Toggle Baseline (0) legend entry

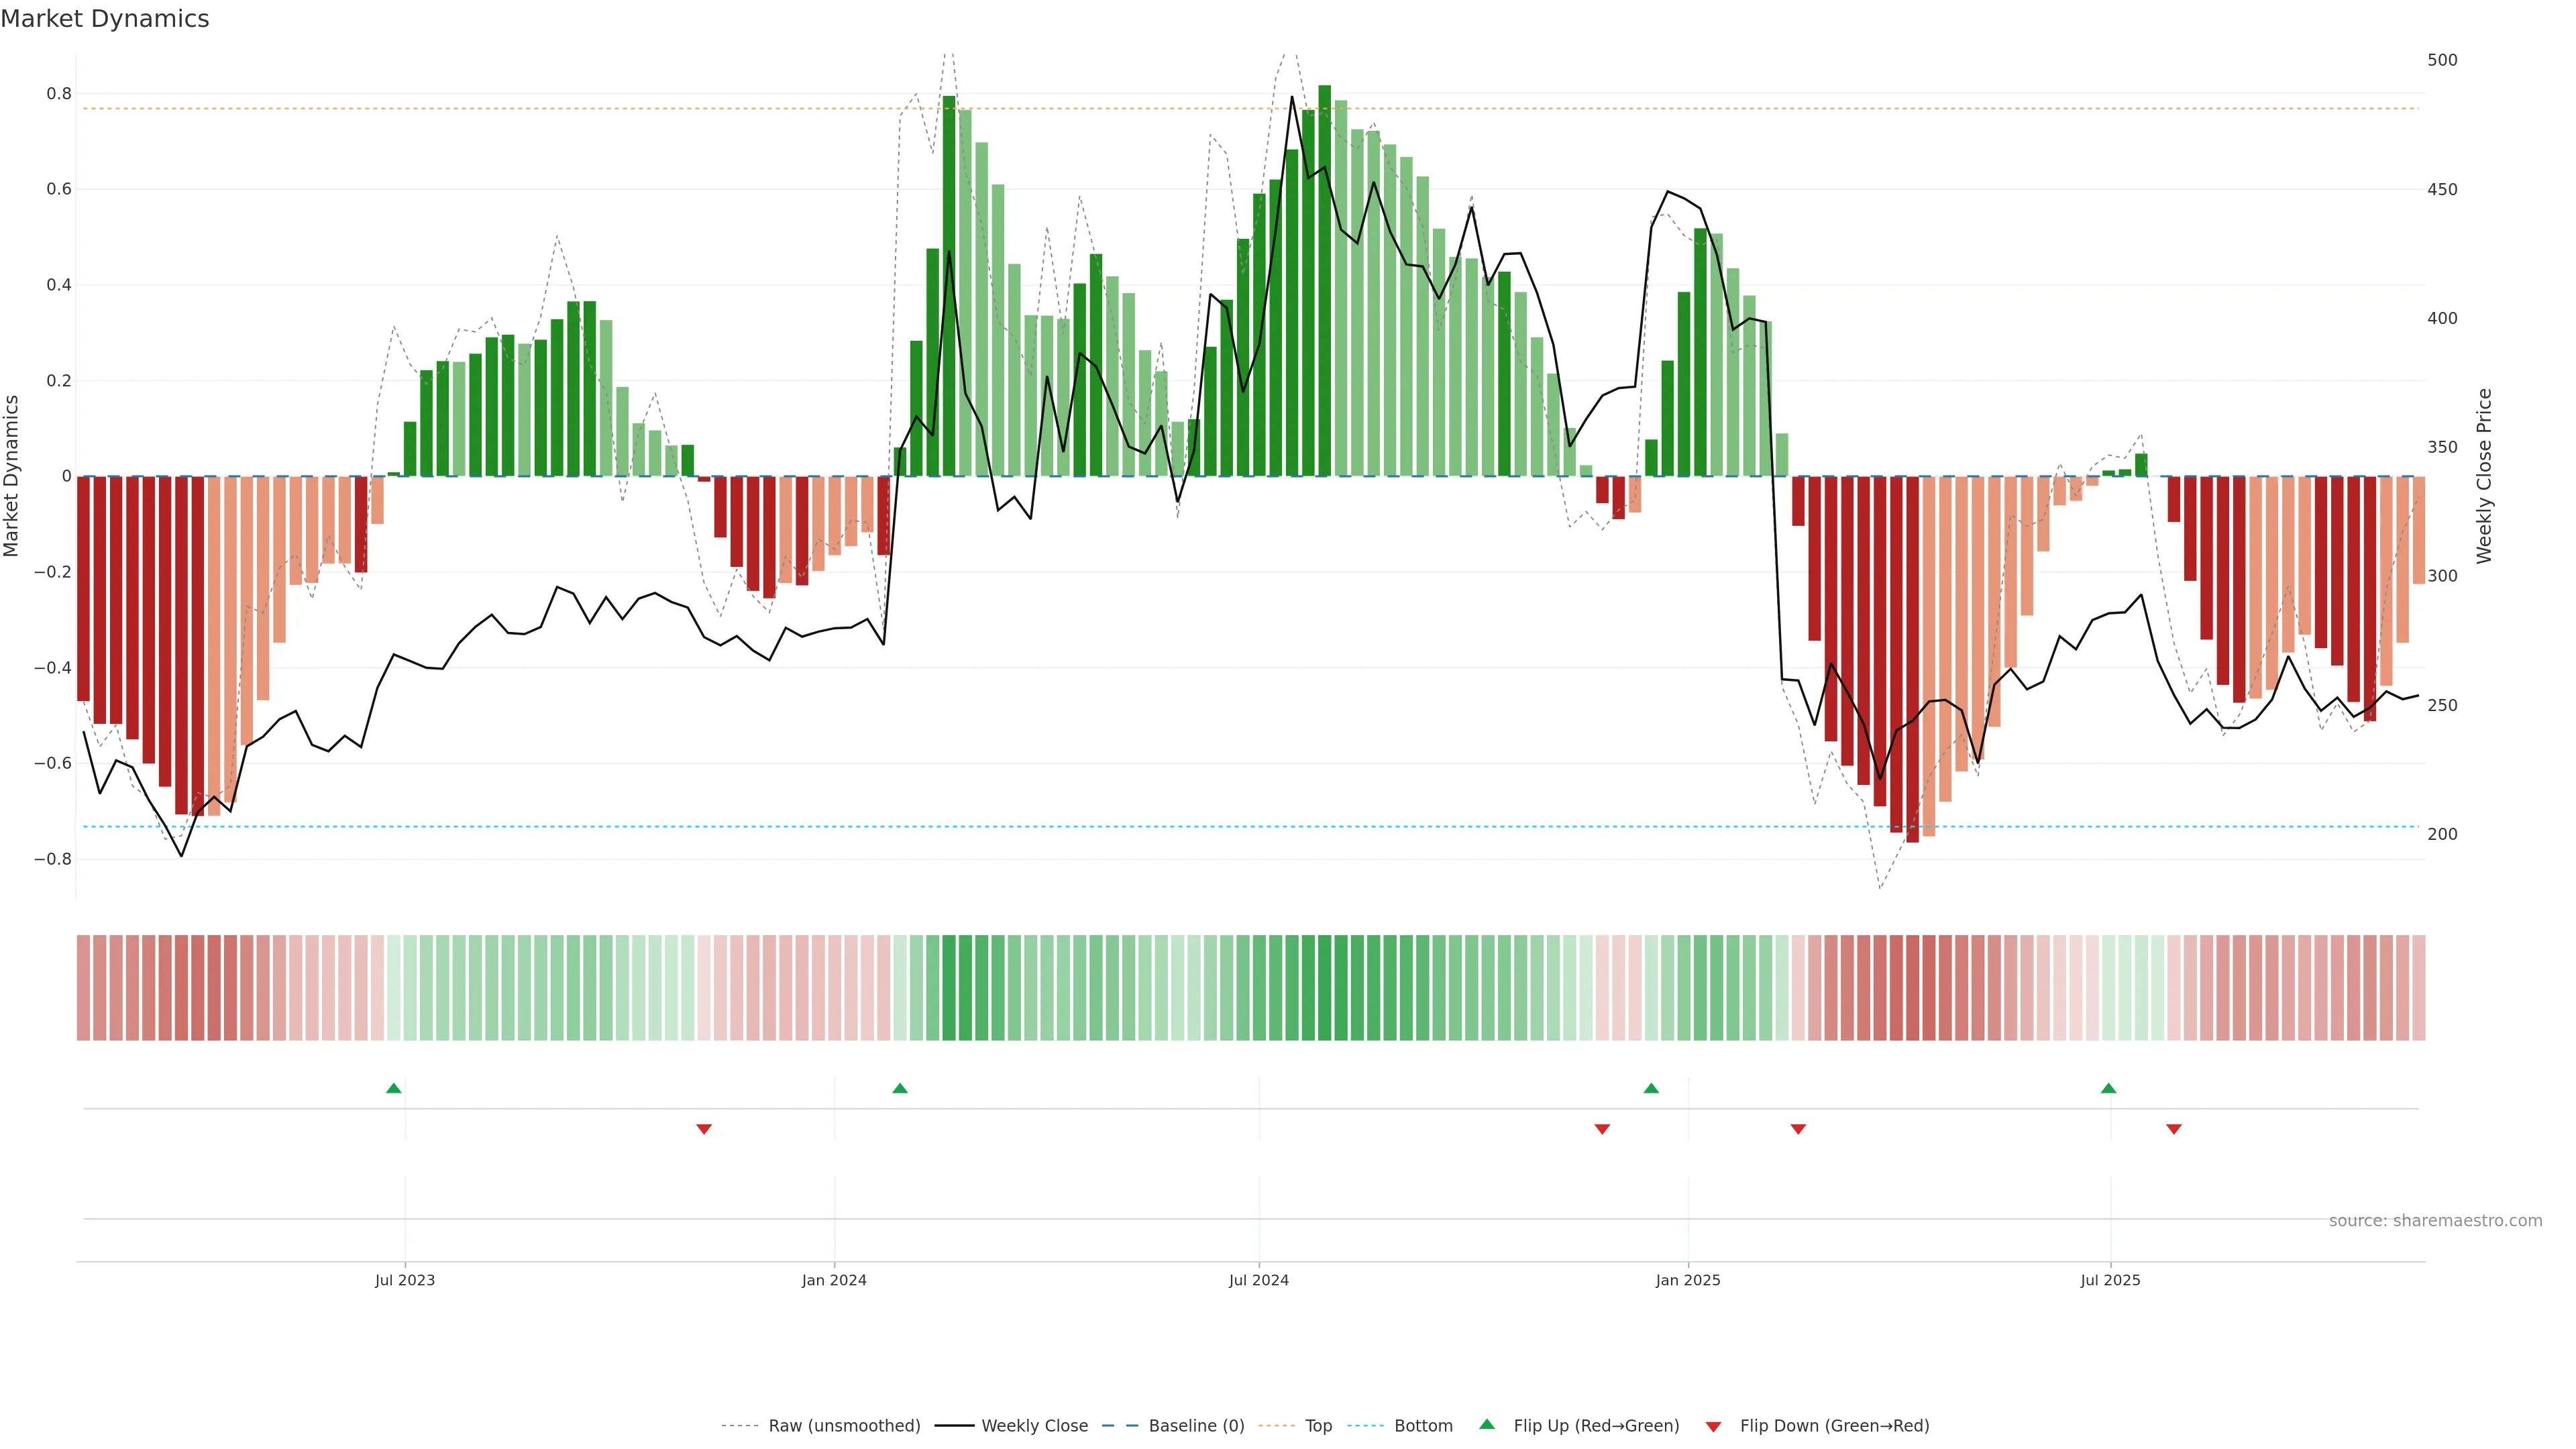1196,1426
